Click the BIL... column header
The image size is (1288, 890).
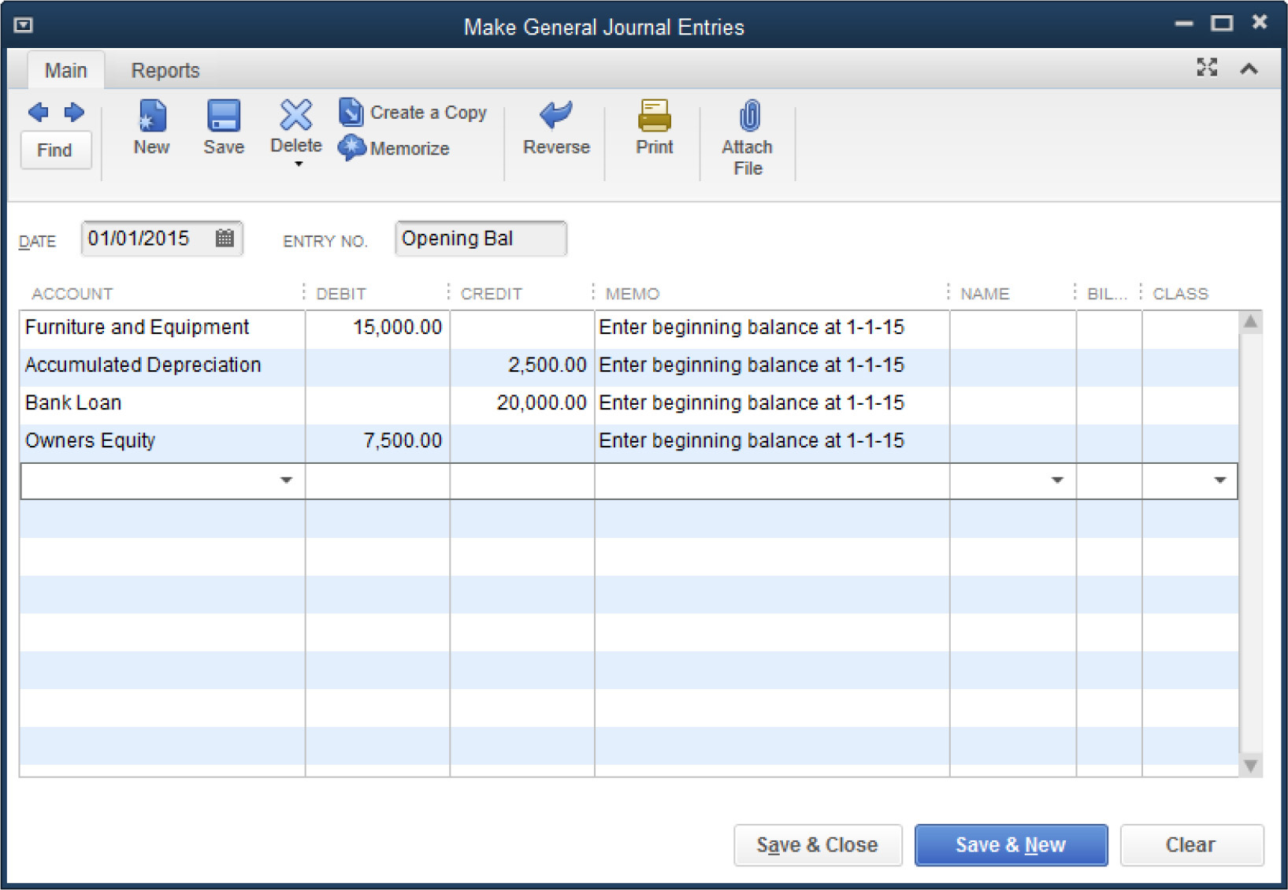1107,294
